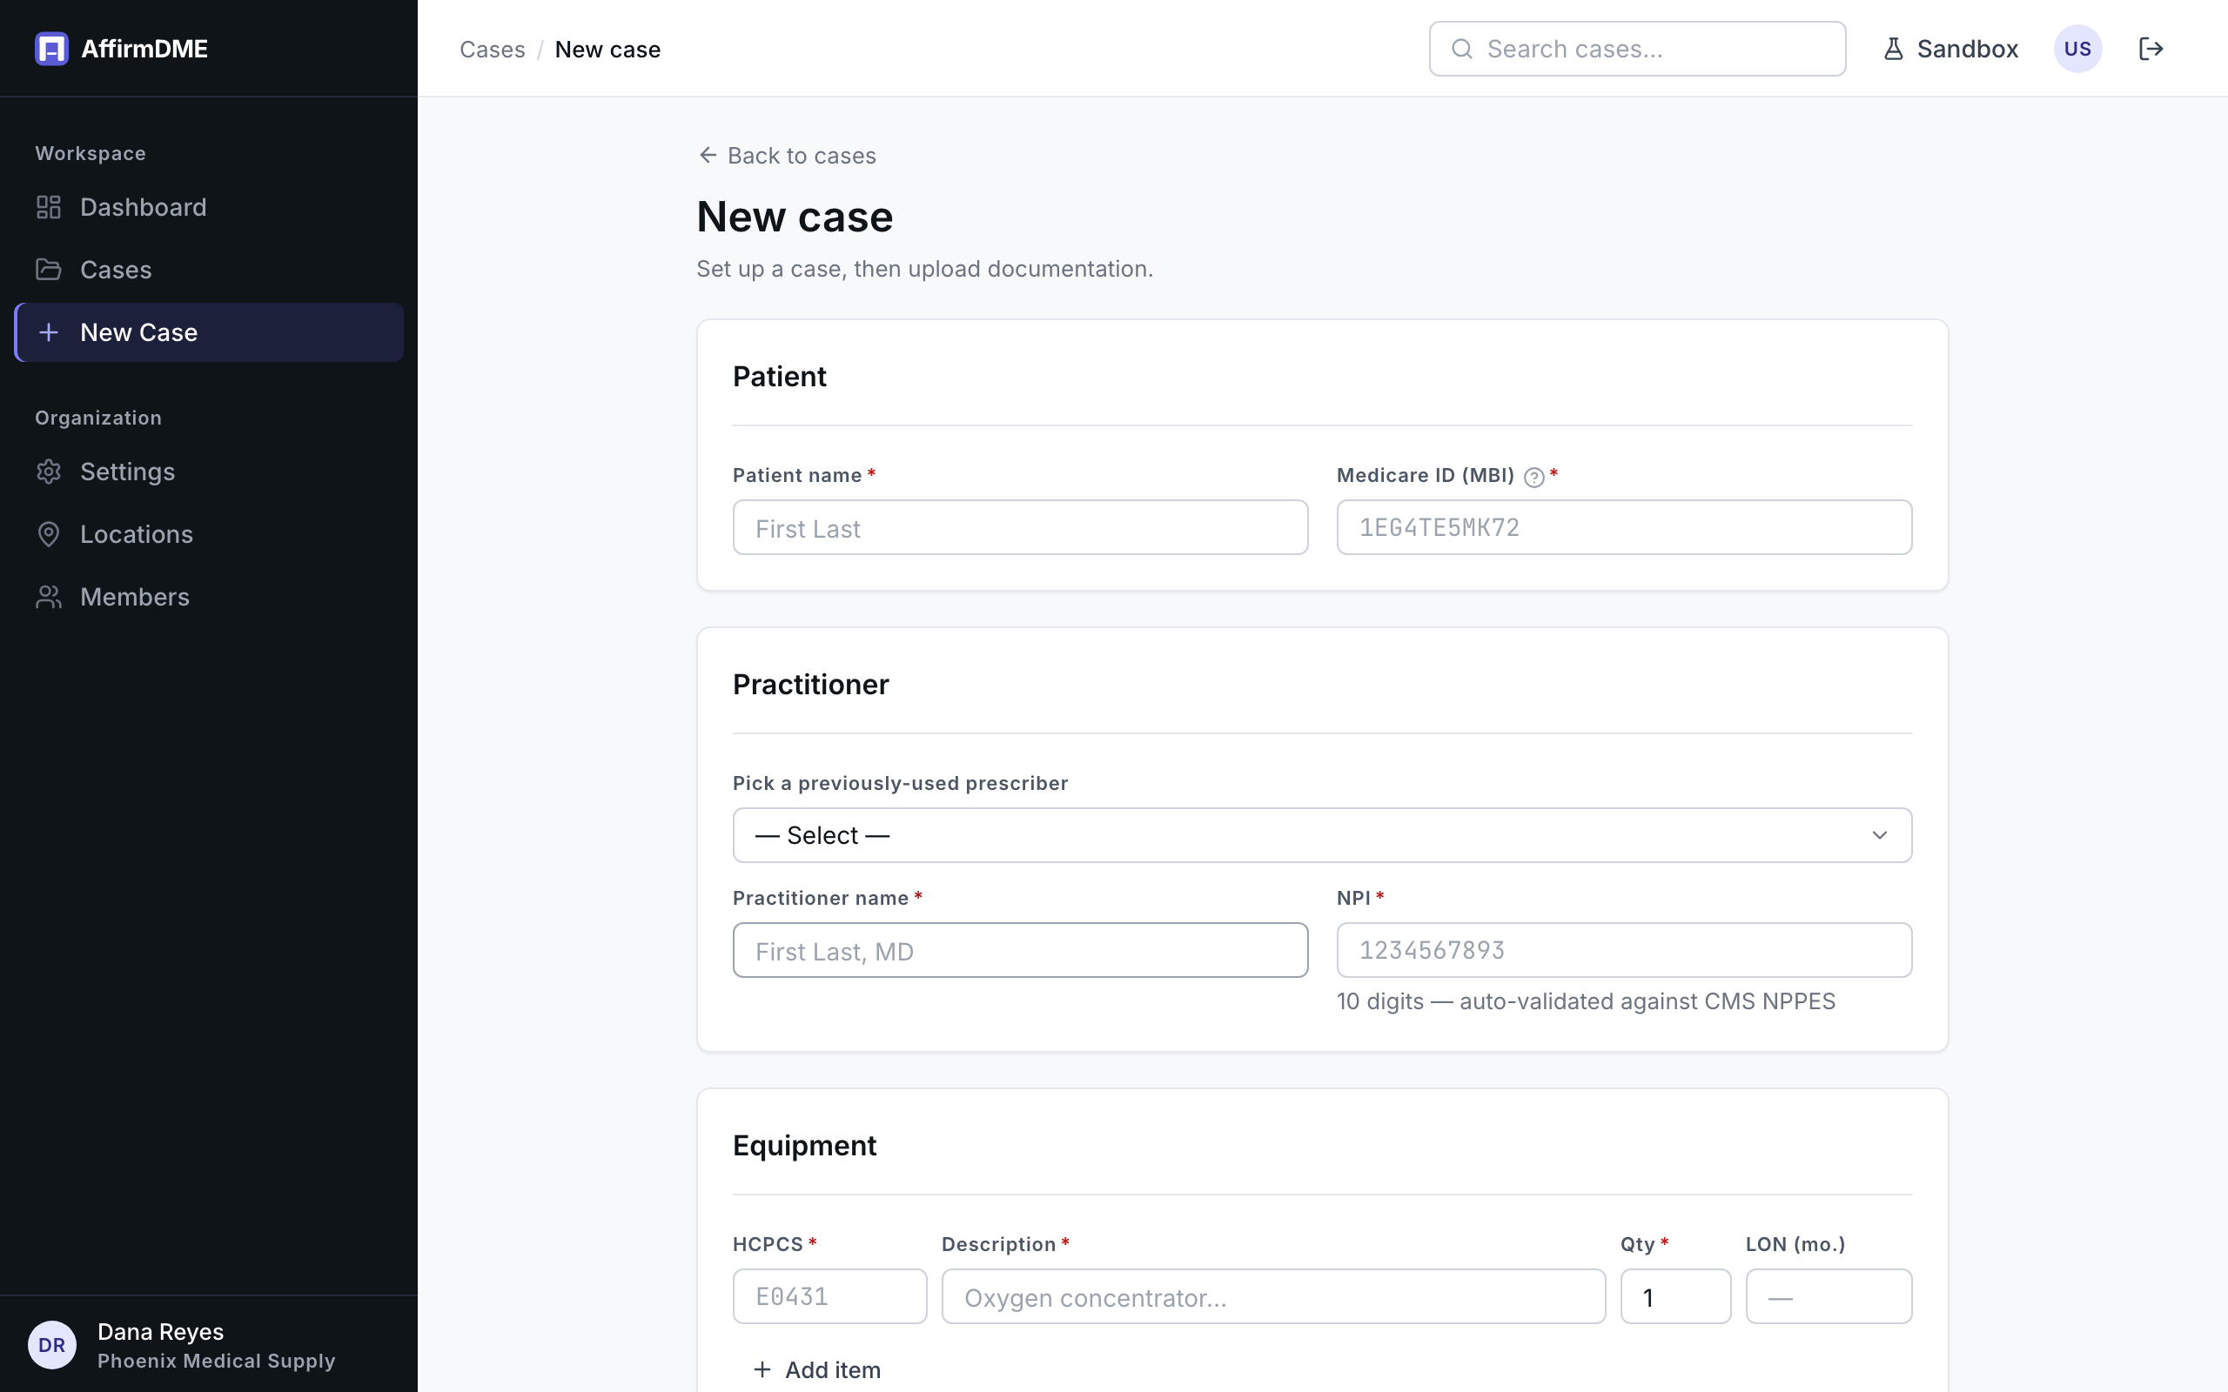Focus the Search cases field
The height and width of the screenshot is (1392, 2228).
[1637, 49]
